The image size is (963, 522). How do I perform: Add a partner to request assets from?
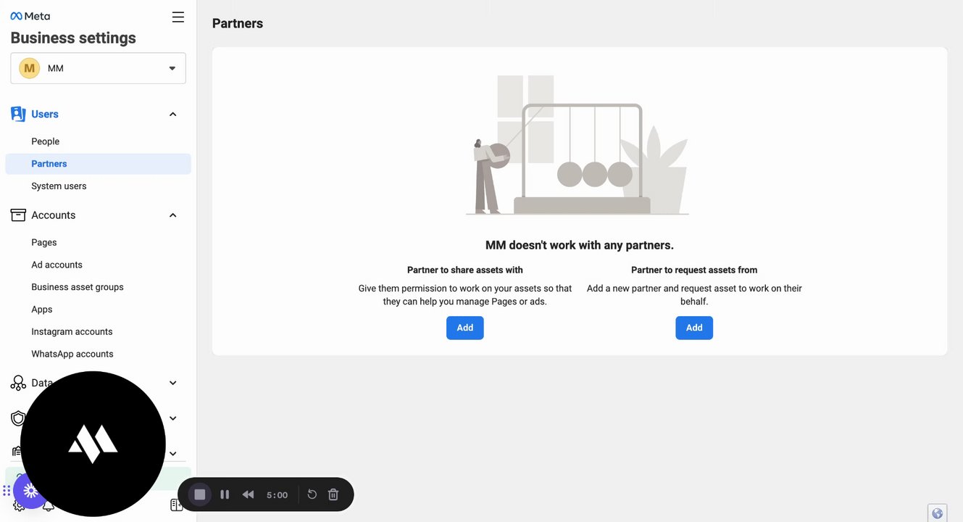pos(694,328)
